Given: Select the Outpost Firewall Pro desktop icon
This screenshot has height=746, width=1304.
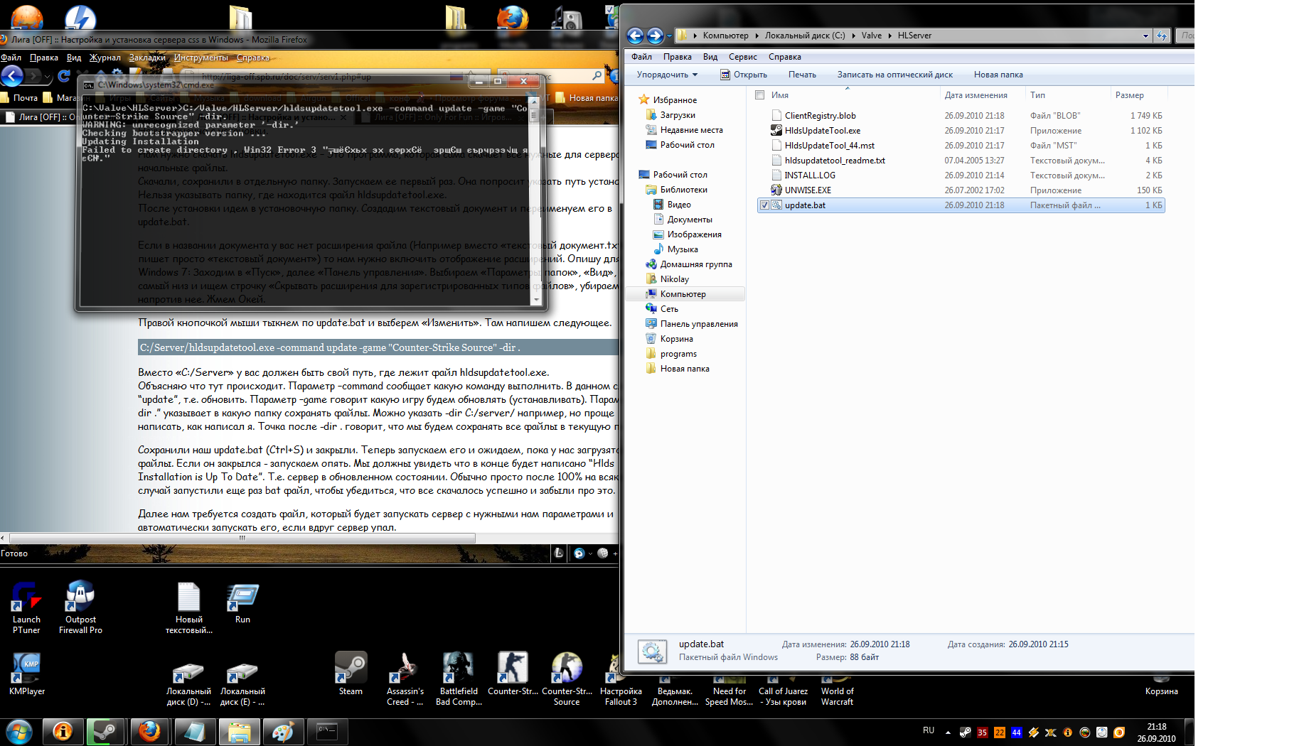Looking at the screenshot, I should click(x=80, y=607).
